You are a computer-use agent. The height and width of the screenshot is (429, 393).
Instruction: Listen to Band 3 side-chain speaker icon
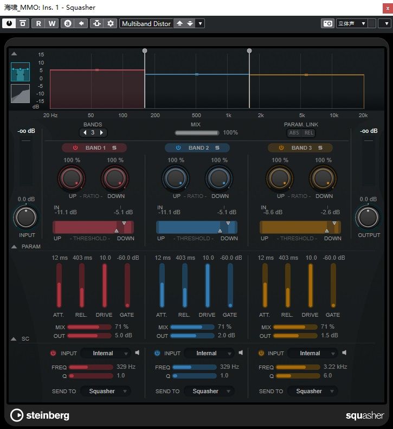tap(344, 353)
